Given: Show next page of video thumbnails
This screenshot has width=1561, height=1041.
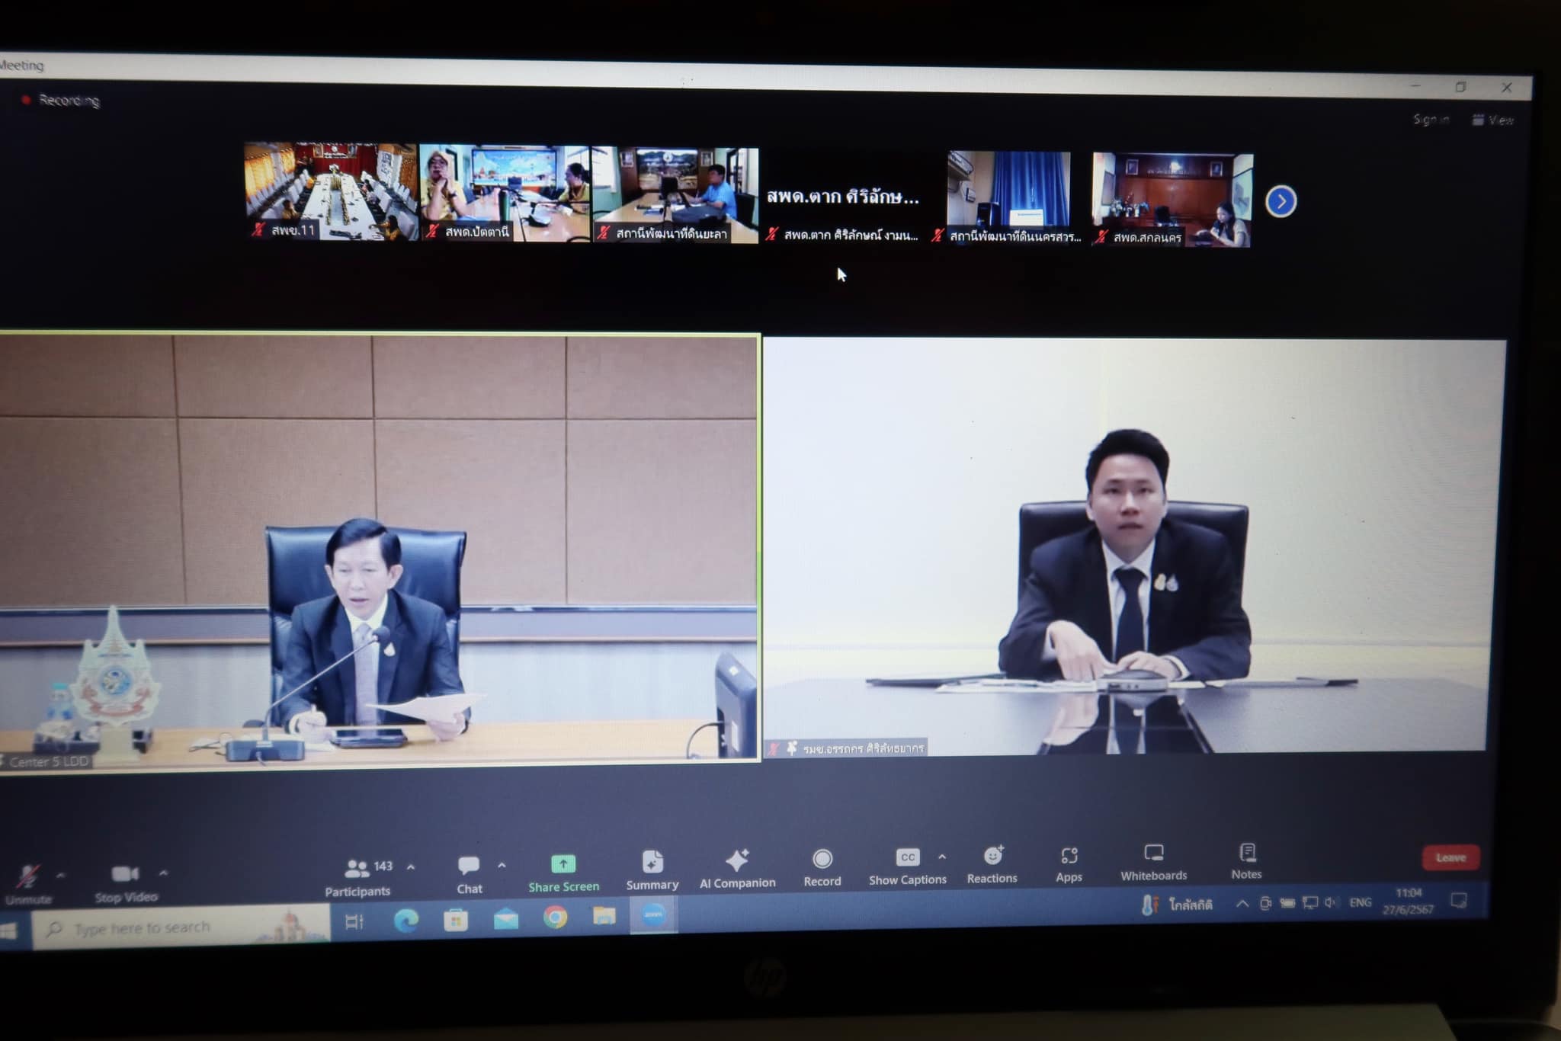Looking at the screenshot, I should click(1281, 202).
